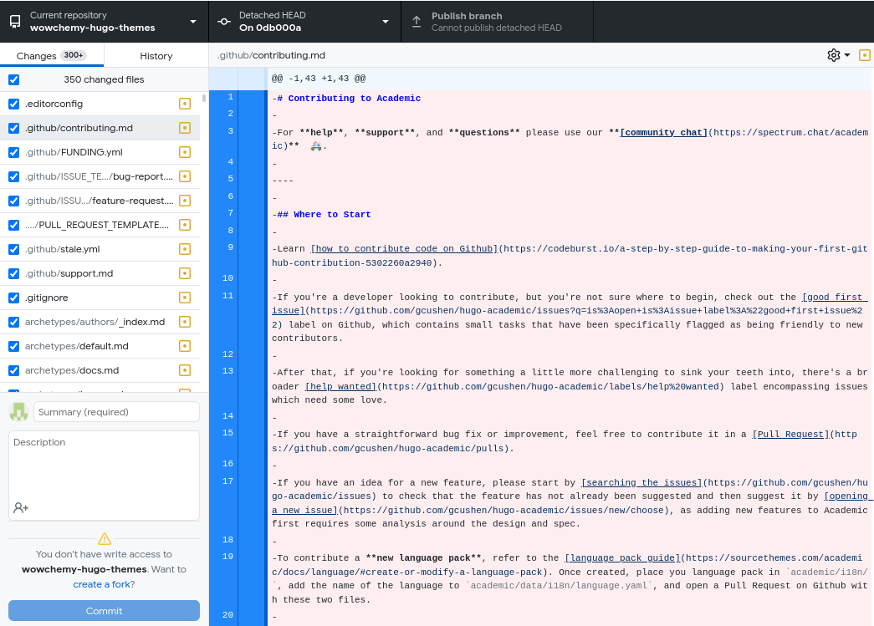Click the community chat link in diff
Viewport: 874px width, 626px height.
click(663, 133)
